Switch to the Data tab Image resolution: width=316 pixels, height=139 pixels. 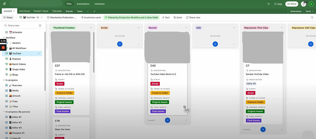[69, 4]
